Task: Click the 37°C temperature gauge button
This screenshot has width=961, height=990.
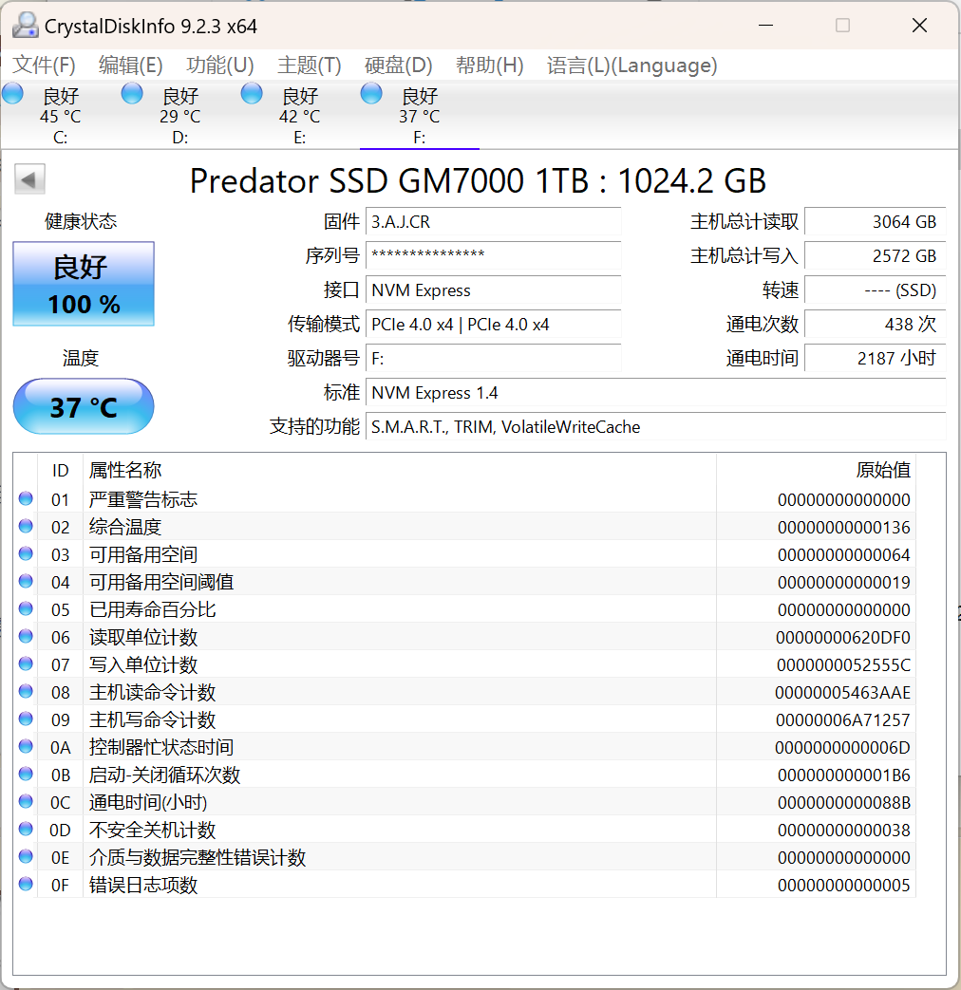Action: [83, 406]
